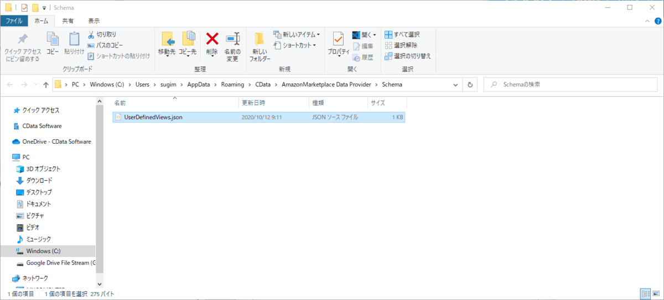This screenshot has width=664, height=300.
Task: Select Google Drive File Stream in sidebar
Action: [x=55, y=262]
